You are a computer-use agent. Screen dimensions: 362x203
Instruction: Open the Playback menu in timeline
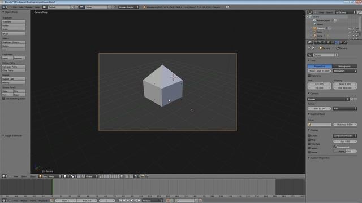pos(43,201)
